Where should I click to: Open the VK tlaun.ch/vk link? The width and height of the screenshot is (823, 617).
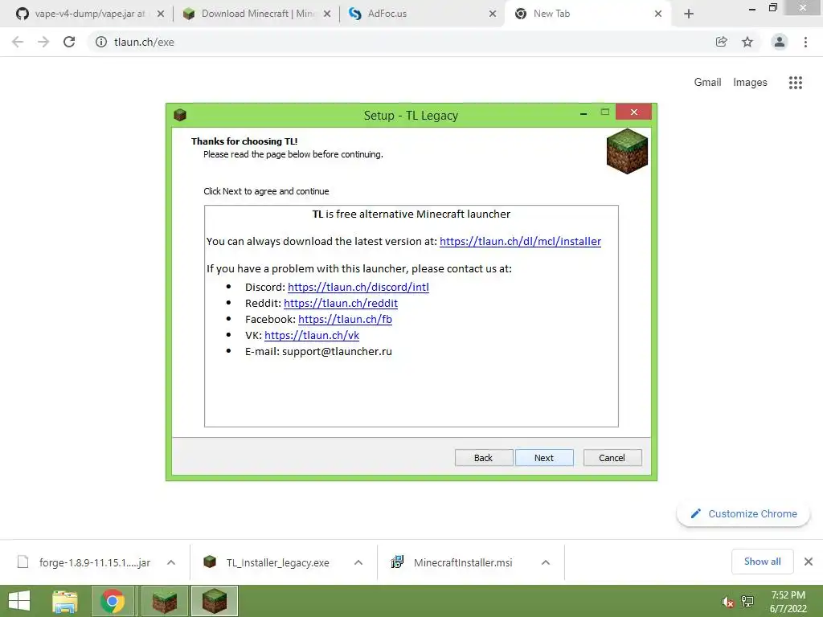point(312,335)
